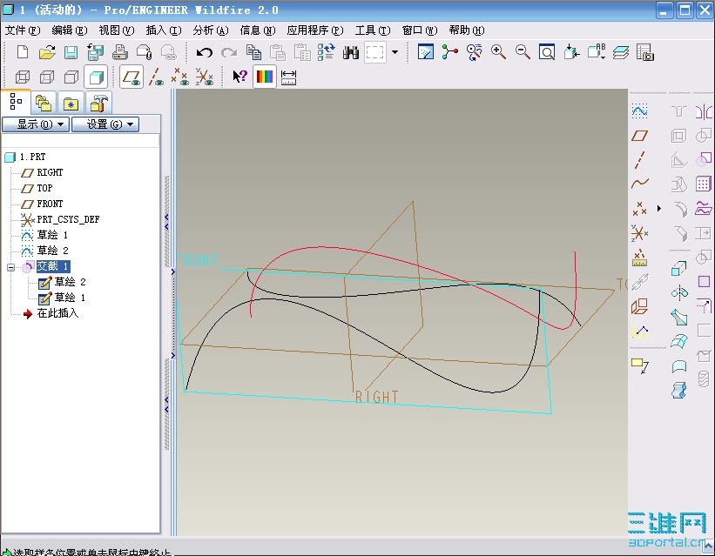Expand the datum point tool flyout arrow
The width and height of the screenshot is (715, 556).
pyautogui.click(x=659, y=209)
